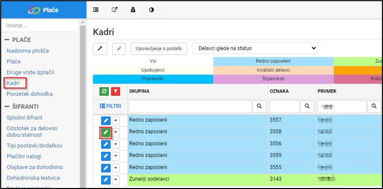The height and width of the screenshot is (189, 383).
Task: Open Plačilni nalogi link
Action: pos(24,157)
